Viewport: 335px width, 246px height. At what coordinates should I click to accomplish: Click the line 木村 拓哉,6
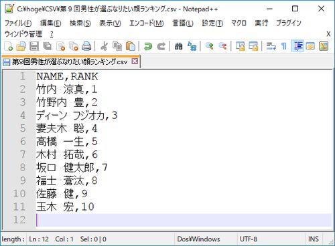tap(66, 154)
